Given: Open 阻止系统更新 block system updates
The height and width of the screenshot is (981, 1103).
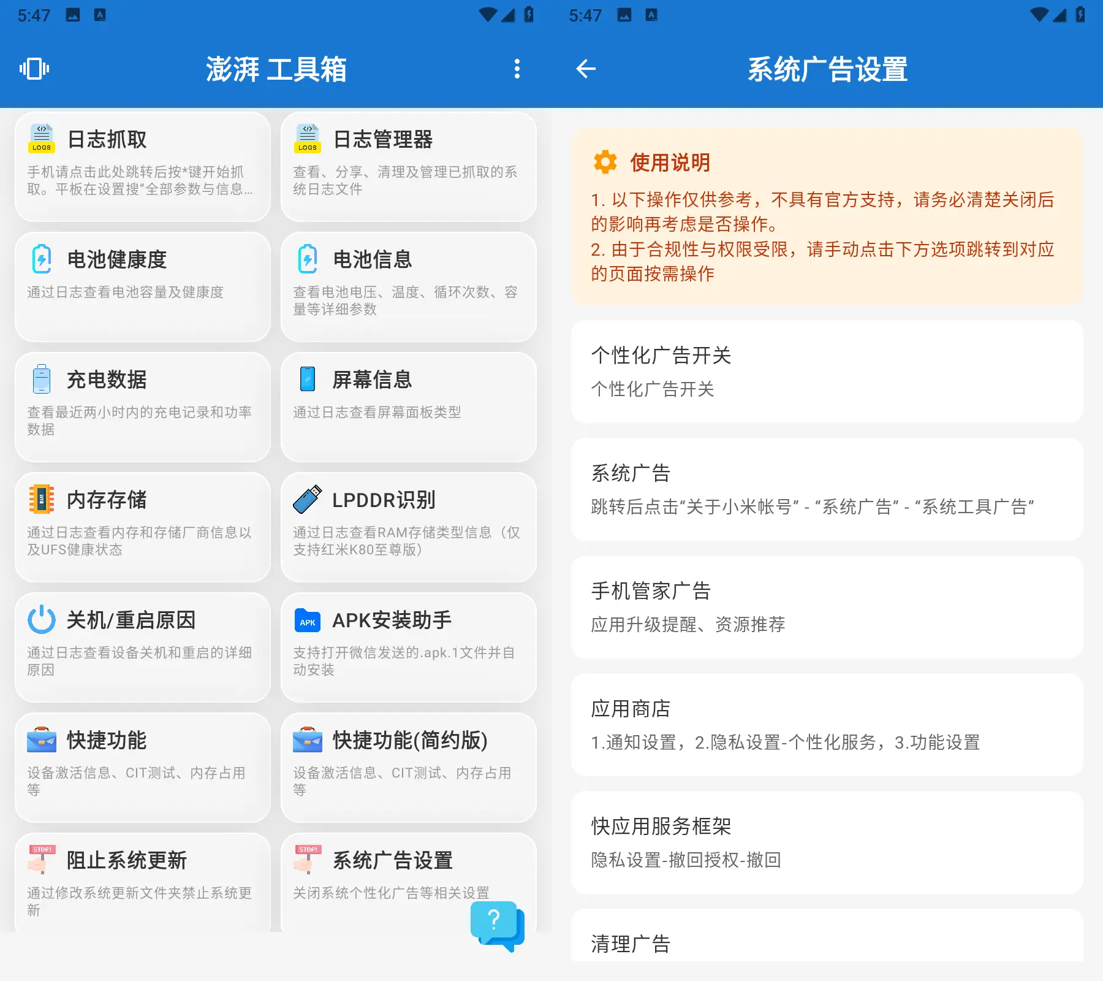Looking at the screenshot, I should tap(142, 883).
